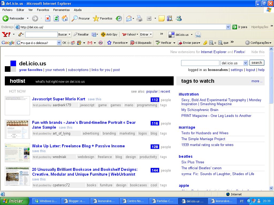The image size is (274, 205).
Task: Click the highlighter icon in Google toolbar
Action: 205,43
